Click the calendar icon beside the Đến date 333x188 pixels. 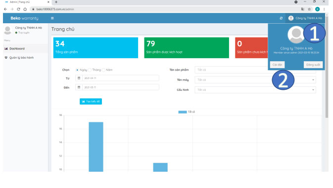pyautogui.click(x=79, y=87)
